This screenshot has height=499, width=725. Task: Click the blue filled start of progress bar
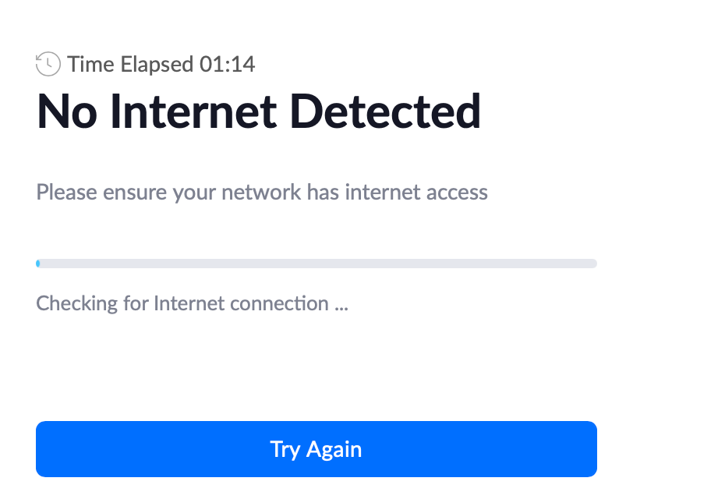click(38, 264)
